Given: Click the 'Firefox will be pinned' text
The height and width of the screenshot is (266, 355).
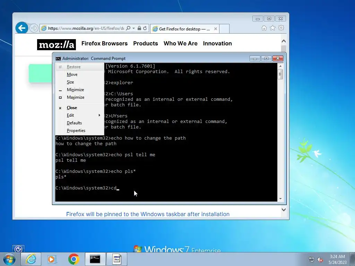Looking at the screenshot, I should pyautogui.click(x=148, y=214).
